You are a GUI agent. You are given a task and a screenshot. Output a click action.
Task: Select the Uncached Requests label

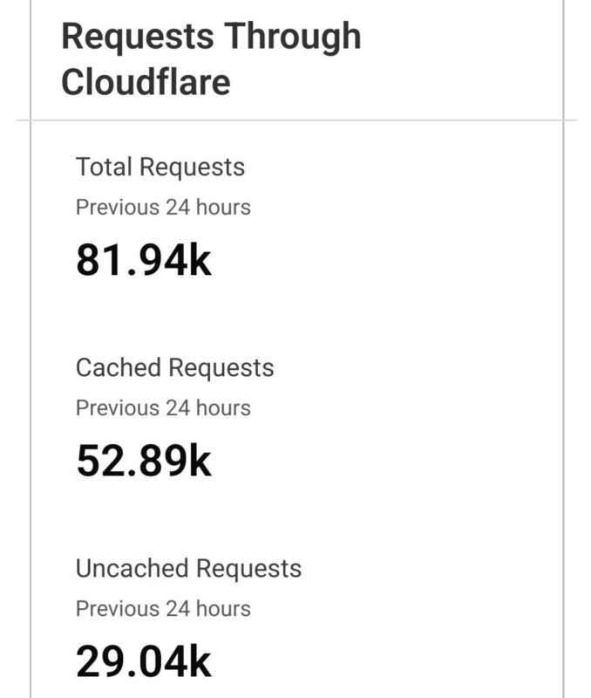(188, 568)
